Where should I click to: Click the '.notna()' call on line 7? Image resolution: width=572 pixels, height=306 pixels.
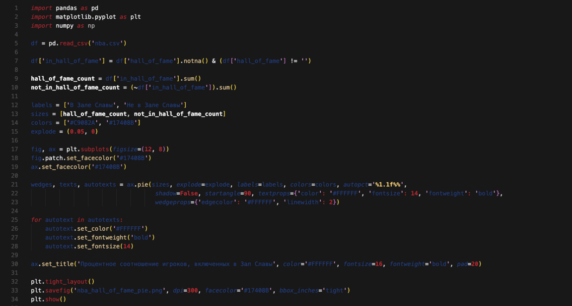click(x=194, y=61)
